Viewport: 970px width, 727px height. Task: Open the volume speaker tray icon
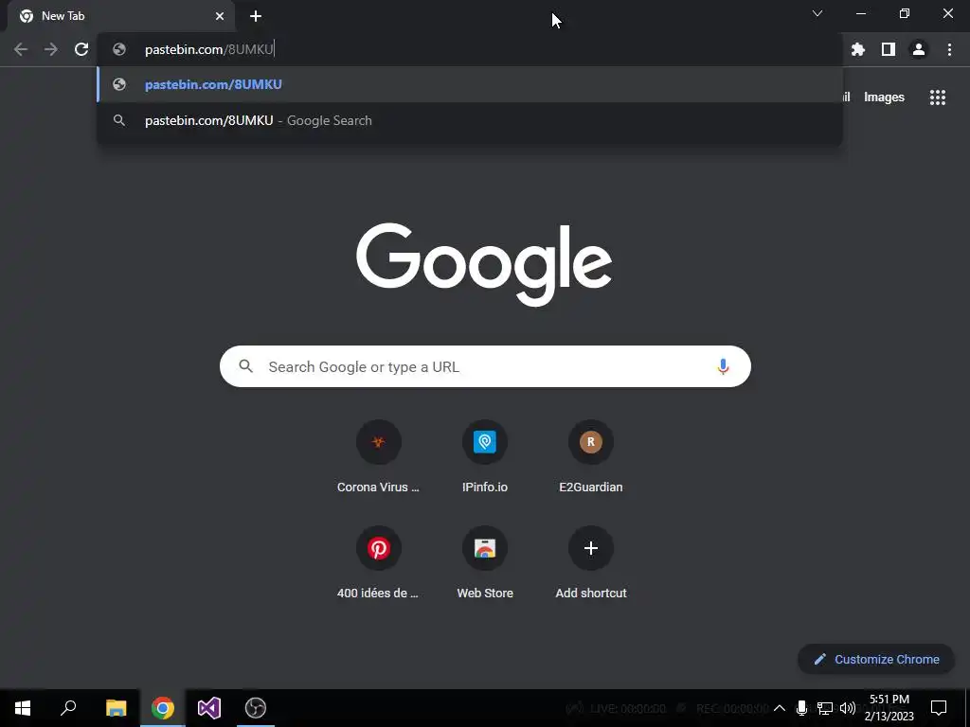pyautogui.click(x=848, y=708)
